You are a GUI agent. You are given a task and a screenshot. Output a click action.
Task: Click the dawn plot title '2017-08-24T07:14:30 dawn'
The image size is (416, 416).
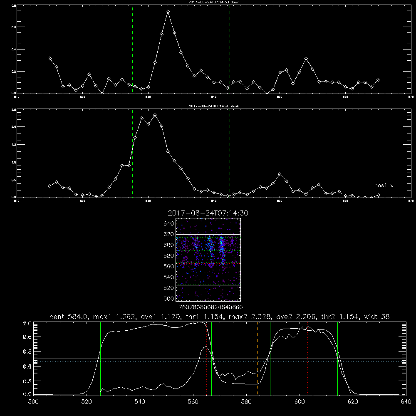click(x=214, y=2)
